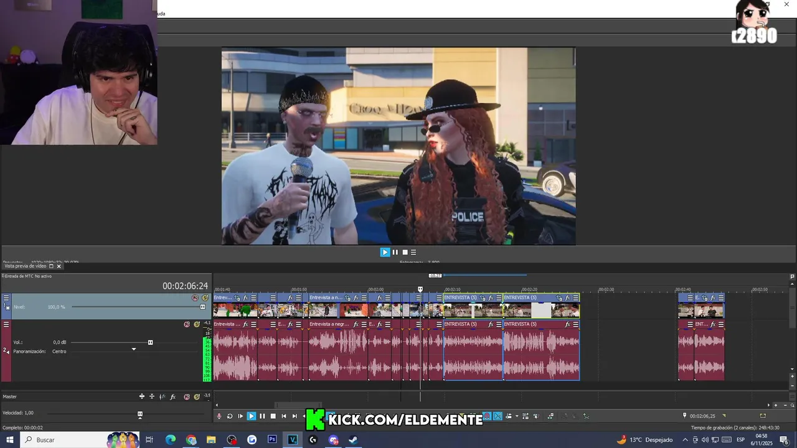The image size is (797, 448).
Task: Click the Master bus label
Action: [10, 396]
